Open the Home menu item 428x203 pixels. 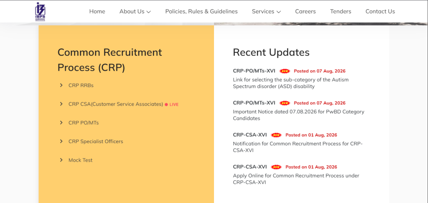(97, 11)
